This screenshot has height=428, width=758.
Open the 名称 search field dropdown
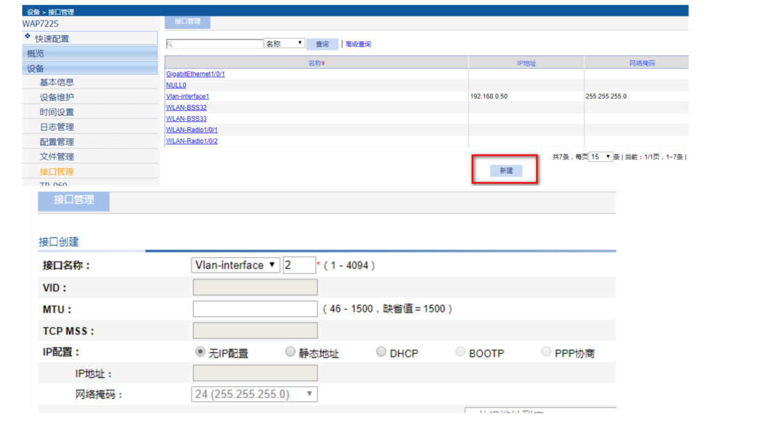(284, 44)
